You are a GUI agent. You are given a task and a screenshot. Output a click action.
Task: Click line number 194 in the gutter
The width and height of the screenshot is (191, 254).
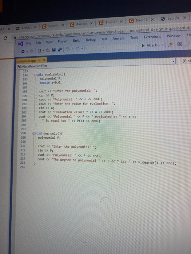25,75
